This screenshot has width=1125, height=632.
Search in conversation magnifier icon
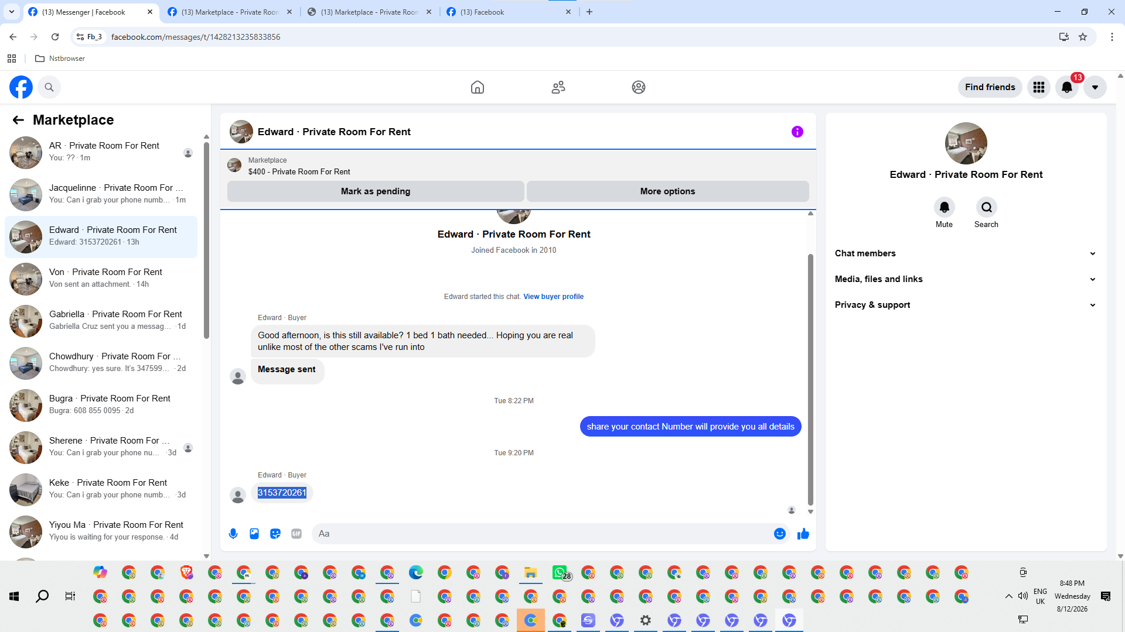pos(987,207)
